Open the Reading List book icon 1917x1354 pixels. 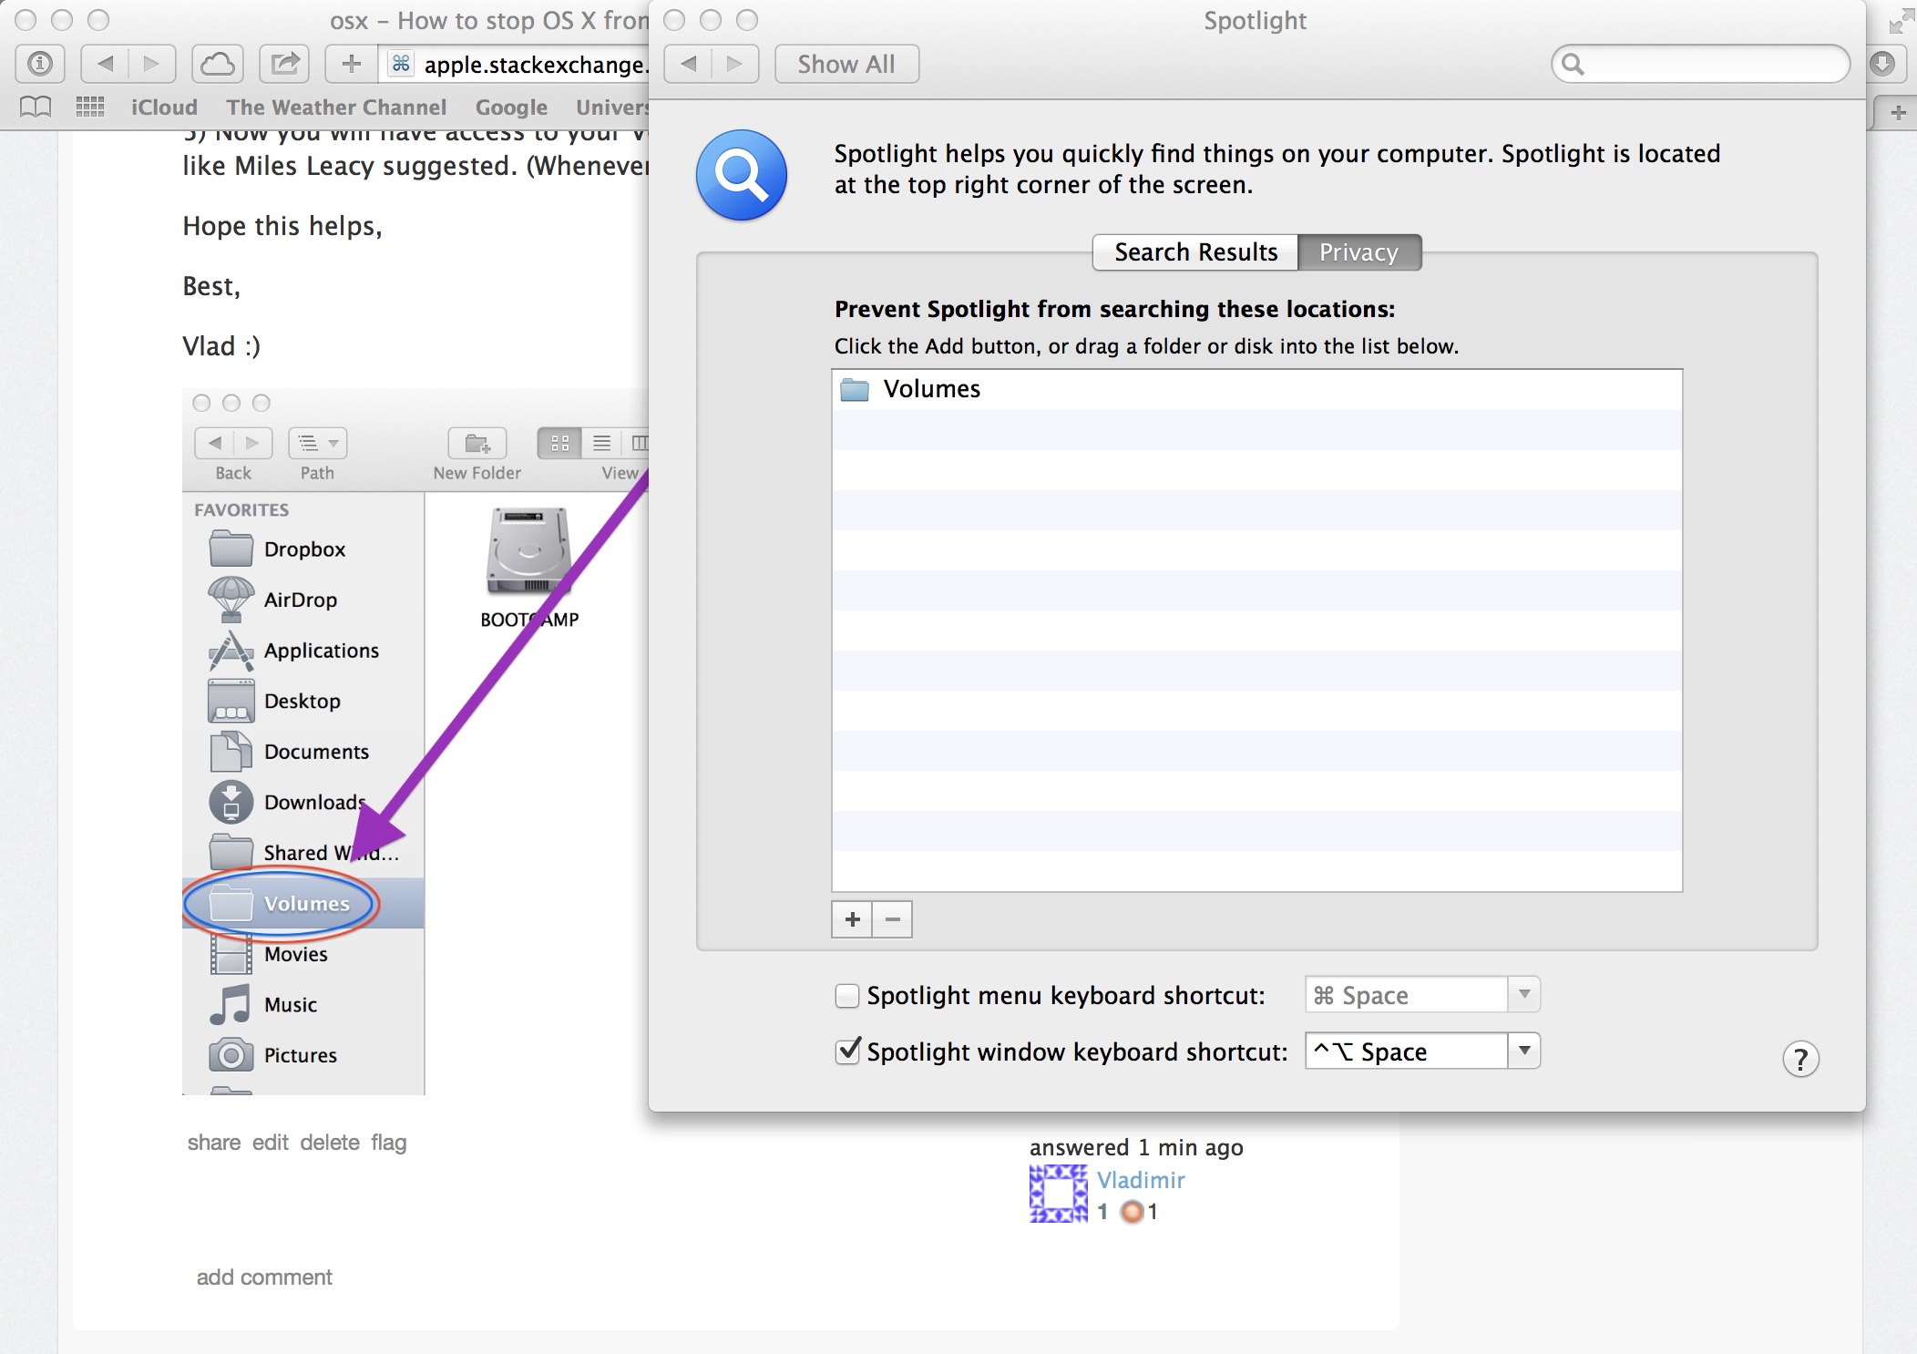tap(36, 107)
